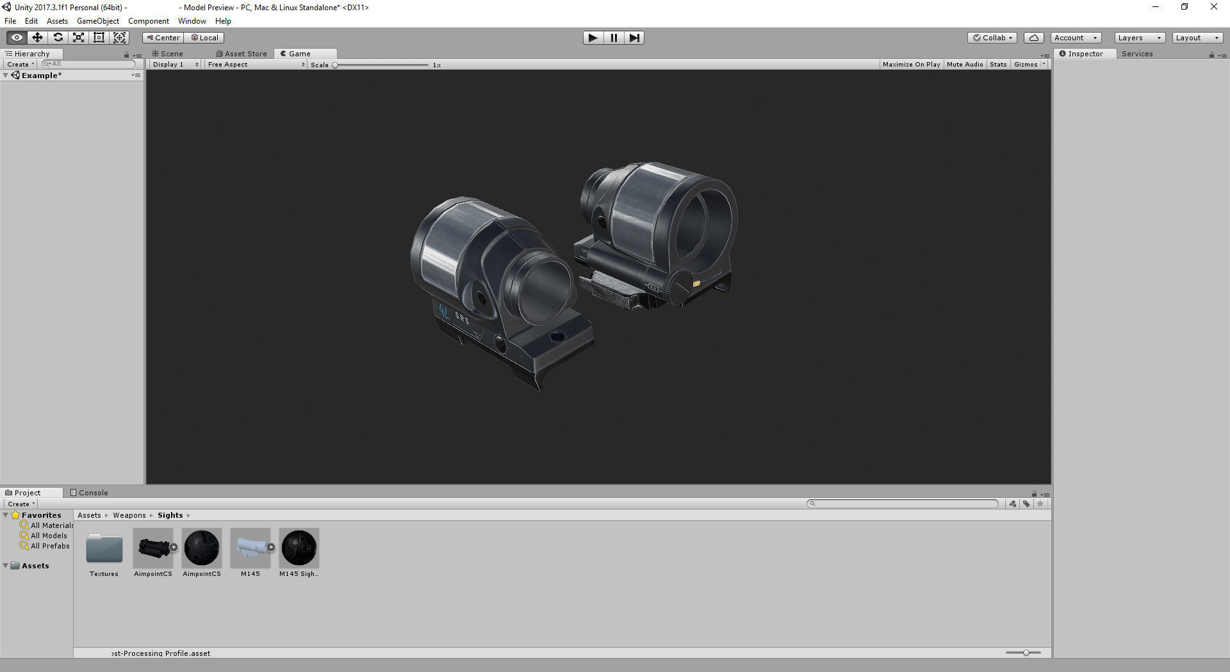This screenshot has height=672, width=1230.
Task: Open the Gizmos dropdown arrow
Action: point(1044,65)
